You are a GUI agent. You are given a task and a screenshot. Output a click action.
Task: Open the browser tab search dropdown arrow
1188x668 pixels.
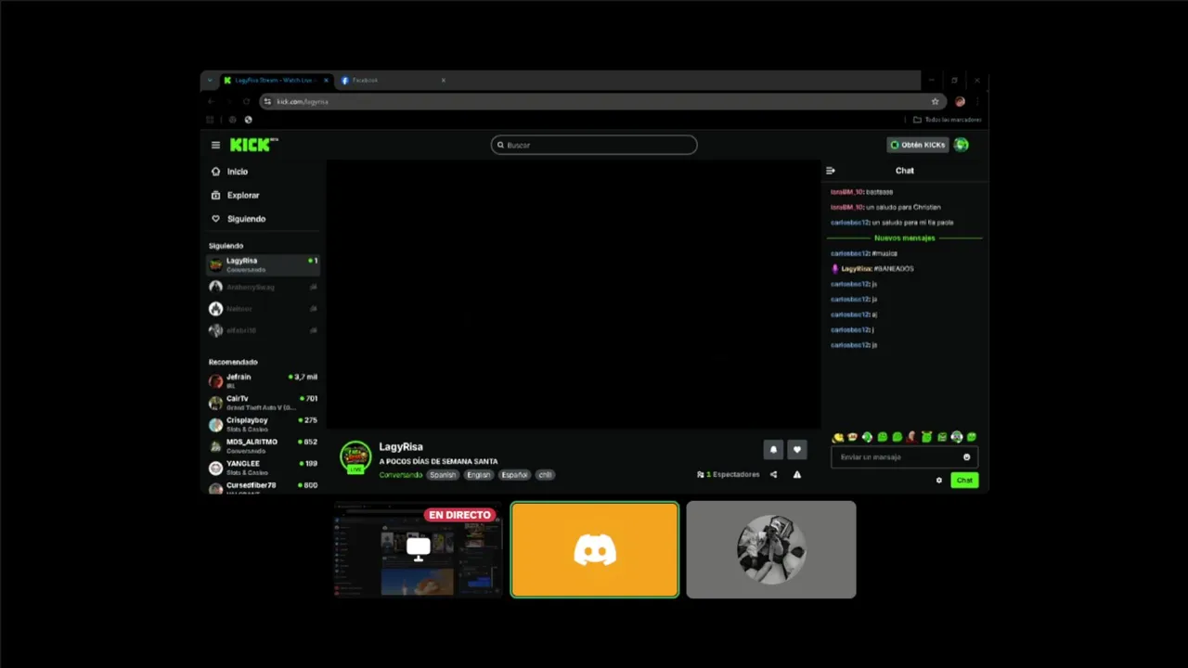coord(210,81)
